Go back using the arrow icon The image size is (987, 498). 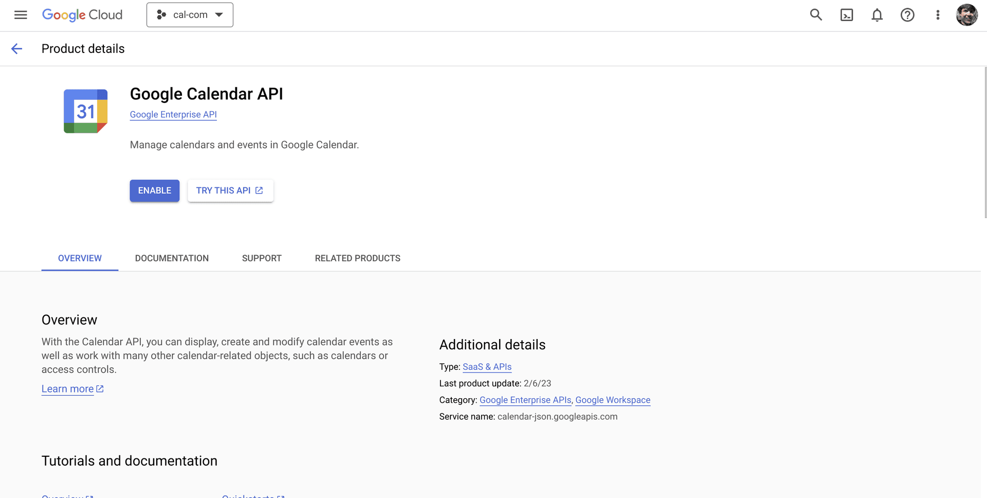tap(17, 49)
